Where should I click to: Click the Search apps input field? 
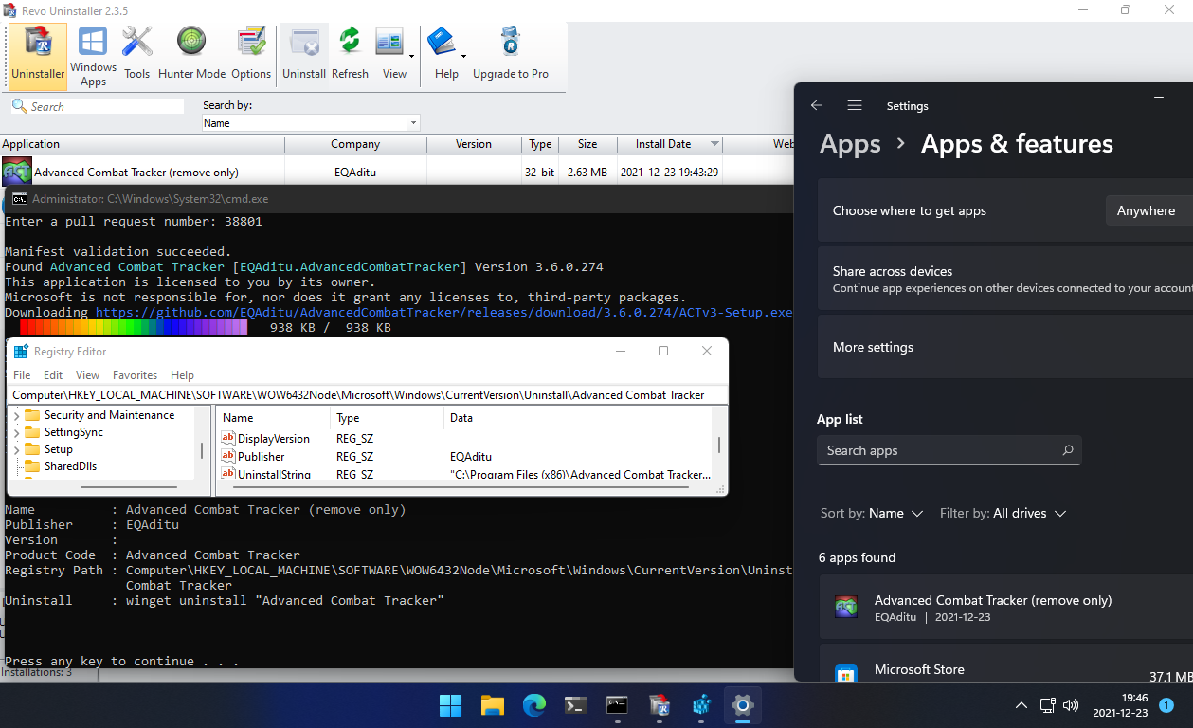[x=948, y=450]
